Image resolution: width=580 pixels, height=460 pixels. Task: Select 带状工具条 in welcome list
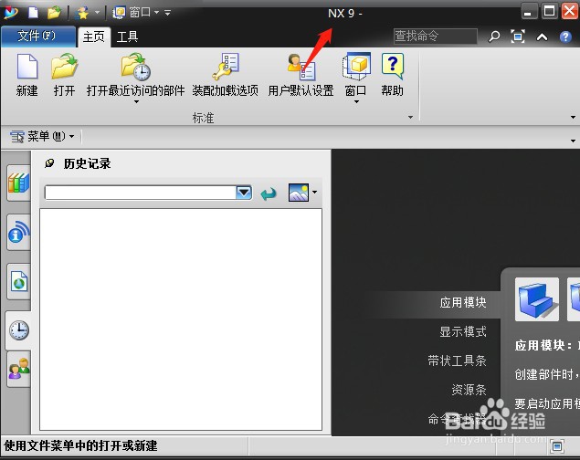[457, 361]
